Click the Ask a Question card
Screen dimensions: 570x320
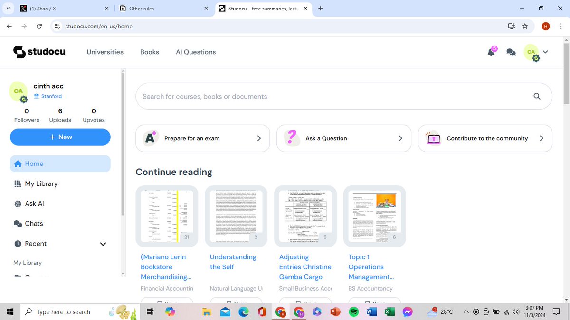[x=344, y=138]
